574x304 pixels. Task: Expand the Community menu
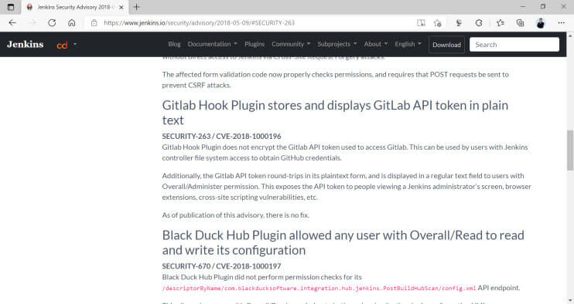(291, 44)
